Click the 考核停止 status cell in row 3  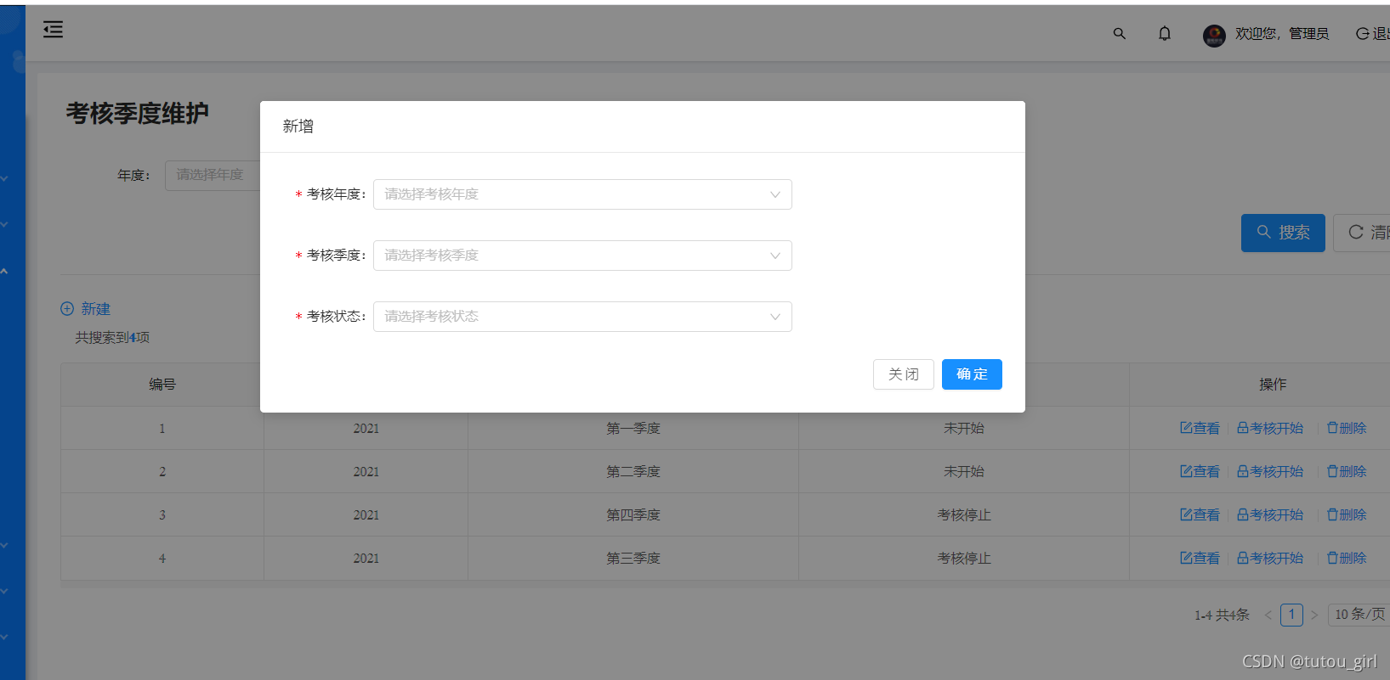964,515
